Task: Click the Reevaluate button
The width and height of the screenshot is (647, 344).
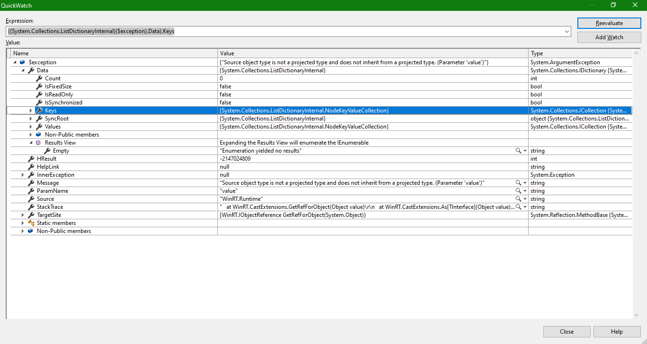Action: click(x=609, y=23)
